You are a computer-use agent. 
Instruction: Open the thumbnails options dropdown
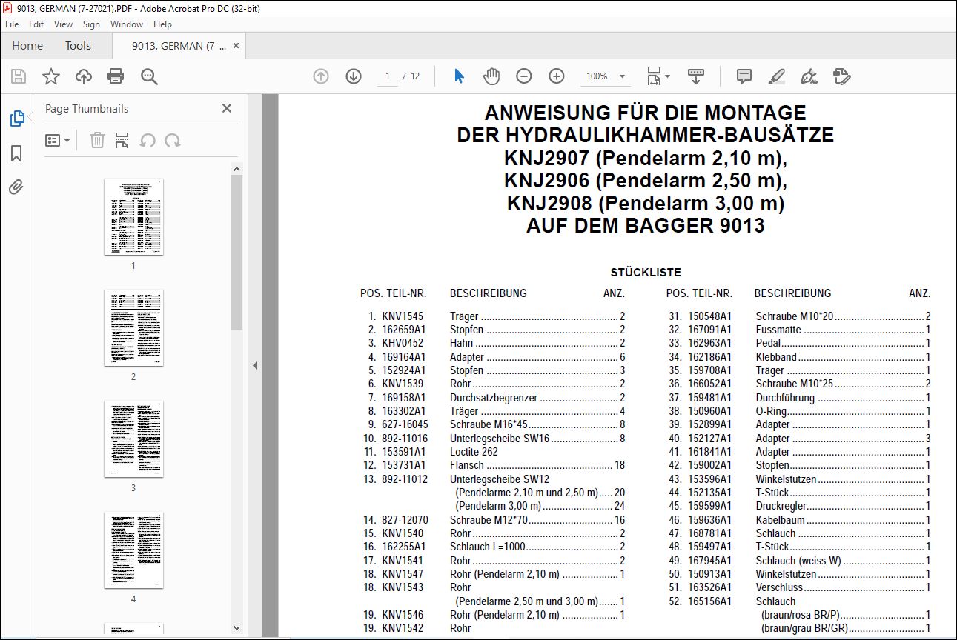(x=57, y=140)
